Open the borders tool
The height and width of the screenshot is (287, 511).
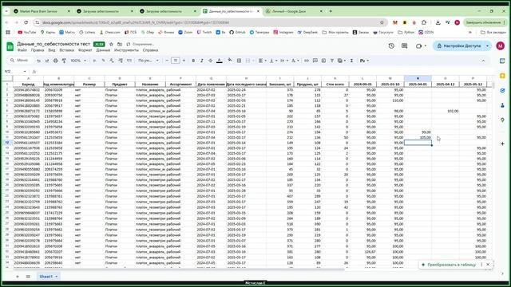[239, 61]
